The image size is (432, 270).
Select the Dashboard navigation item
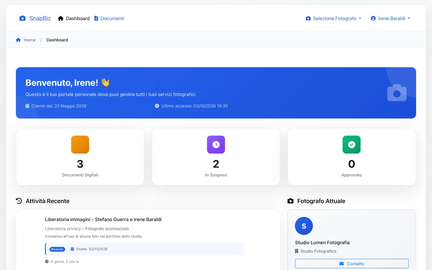(74, 18)
